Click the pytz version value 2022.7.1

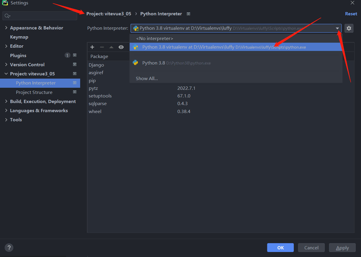pyautogui.click(x=186, y=88)
